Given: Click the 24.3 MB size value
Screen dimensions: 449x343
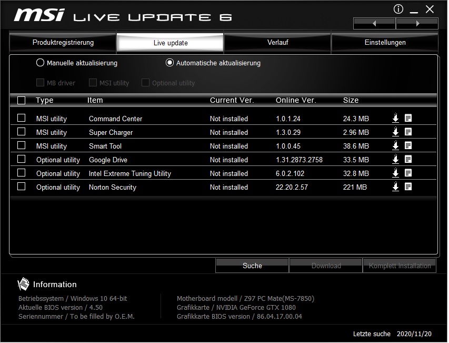Looking at the screenshot, I should (356, 119).
